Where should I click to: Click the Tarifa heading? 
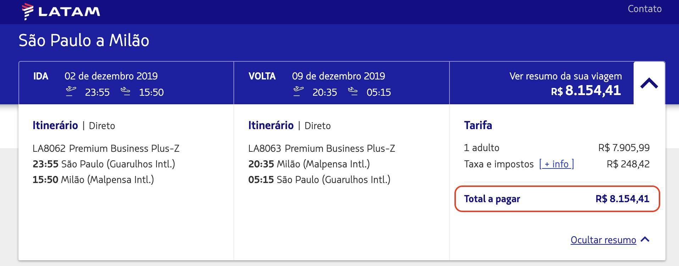point(478,125)
